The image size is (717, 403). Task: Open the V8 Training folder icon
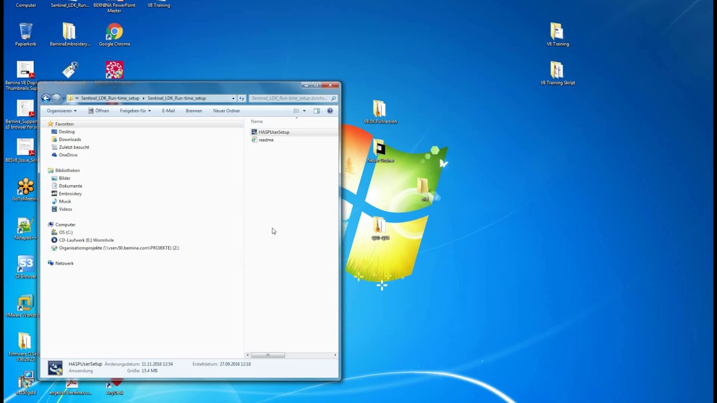[x=557, y=35]
